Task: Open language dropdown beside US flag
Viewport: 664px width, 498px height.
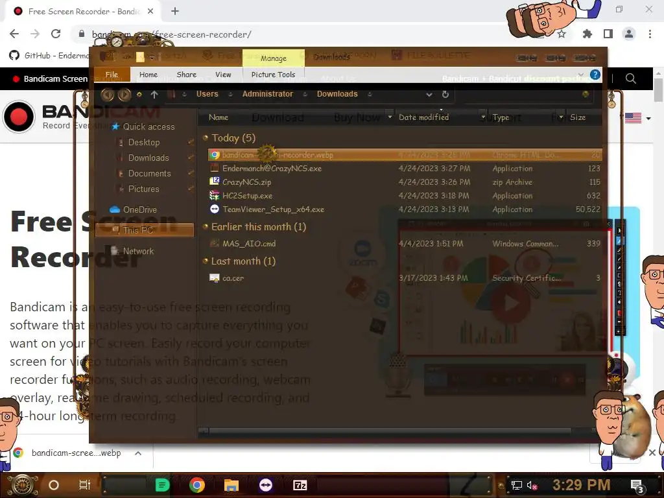Action: [648, 119]
